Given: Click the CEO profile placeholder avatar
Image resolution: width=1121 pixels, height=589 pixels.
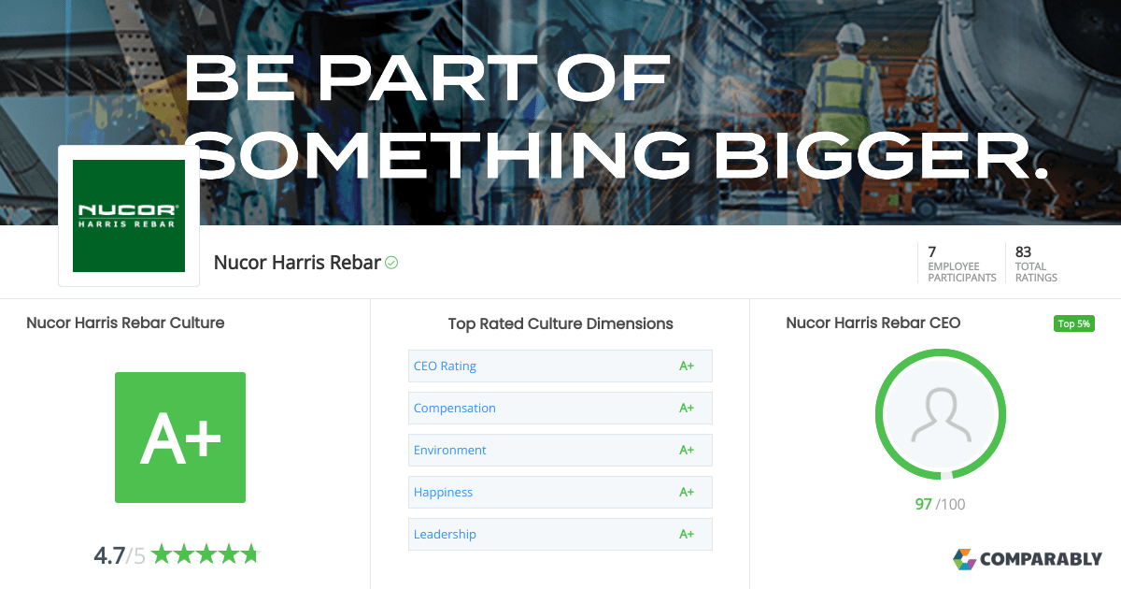Looking at the screenshot, I should [x=940, y=414].
